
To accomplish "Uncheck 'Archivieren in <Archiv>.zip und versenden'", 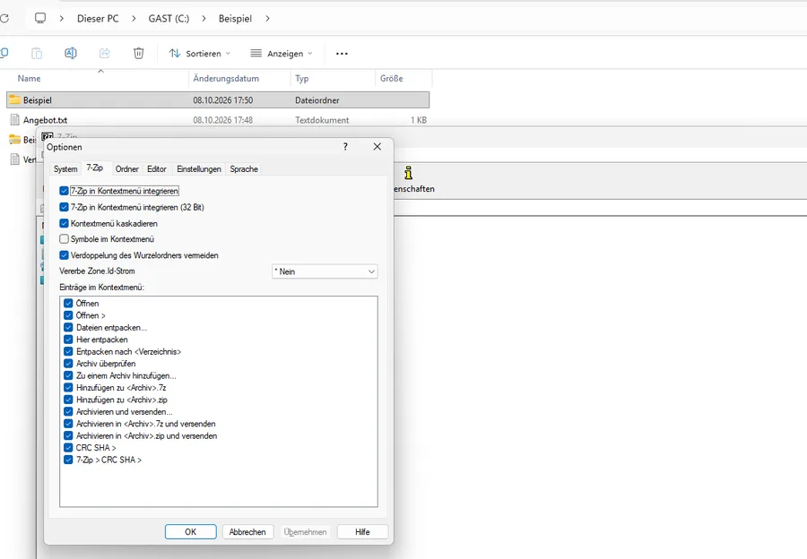I will point(68,435).
